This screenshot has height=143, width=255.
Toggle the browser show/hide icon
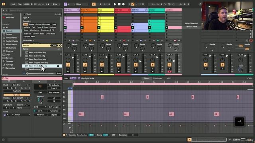coord(4,4)
